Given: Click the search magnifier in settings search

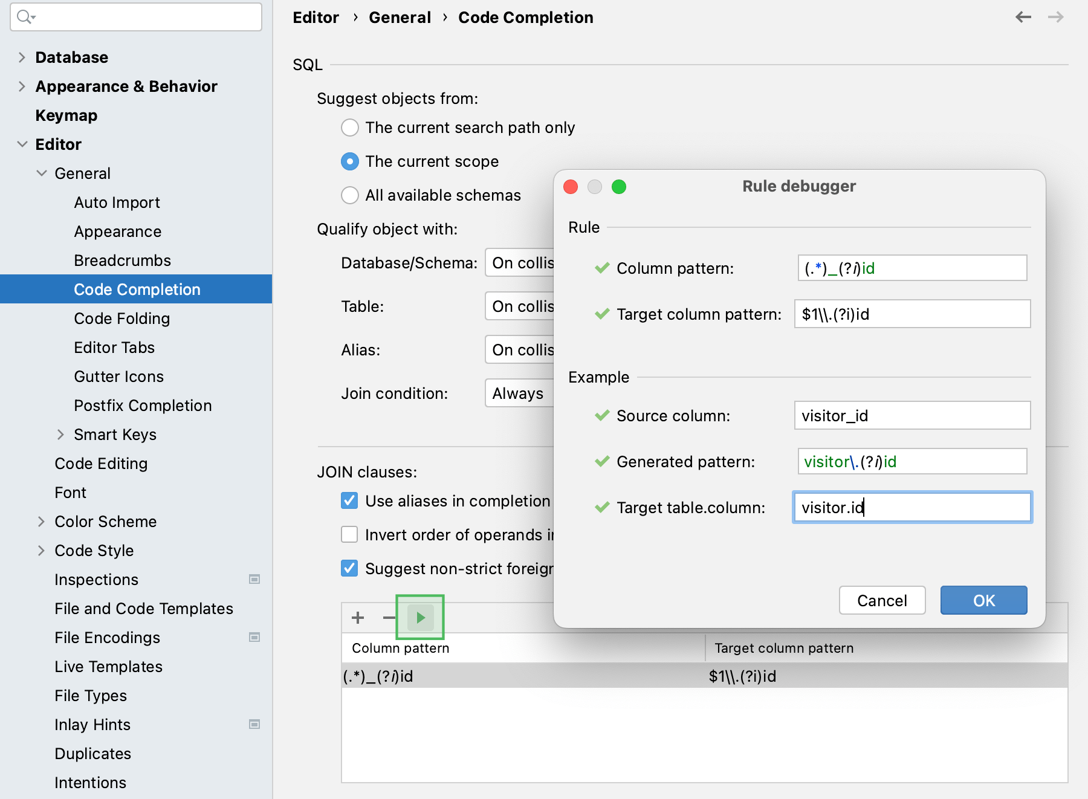Looking at the screenshot, I should (x=25, y=17).
